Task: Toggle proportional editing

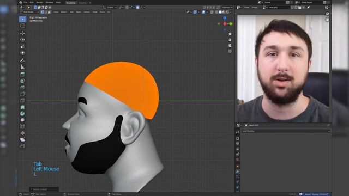Action: (137, 7)
